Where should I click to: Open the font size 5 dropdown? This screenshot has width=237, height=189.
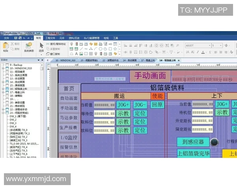click(x=221, y=46)
